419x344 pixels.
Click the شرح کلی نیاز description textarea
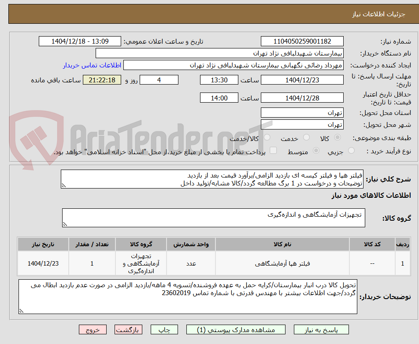point(212,179)
